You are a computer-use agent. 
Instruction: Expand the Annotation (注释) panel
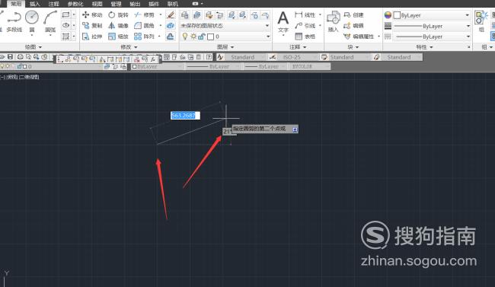coord(298,47)
